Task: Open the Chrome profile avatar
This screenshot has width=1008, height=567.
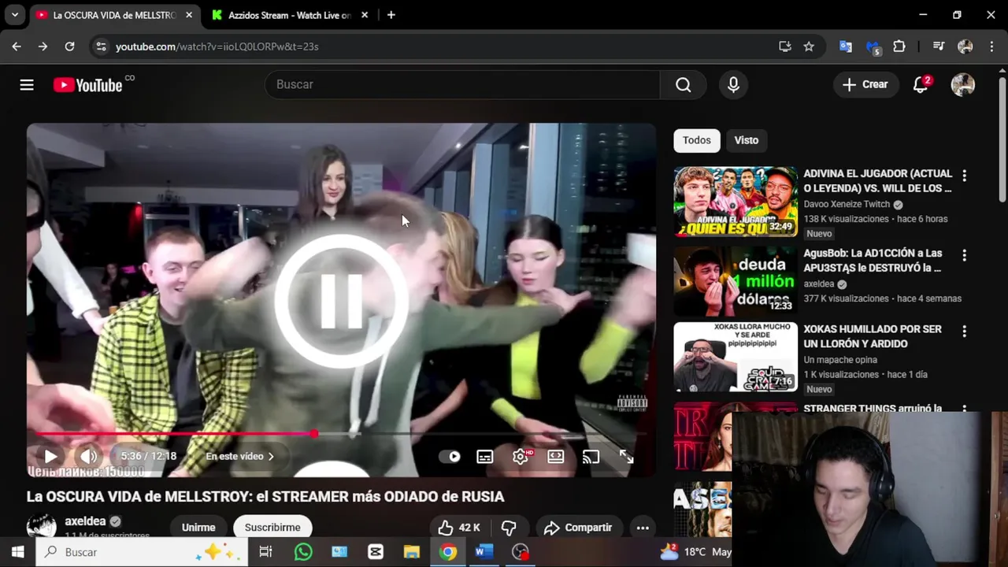Action: [x=965, y=46]
